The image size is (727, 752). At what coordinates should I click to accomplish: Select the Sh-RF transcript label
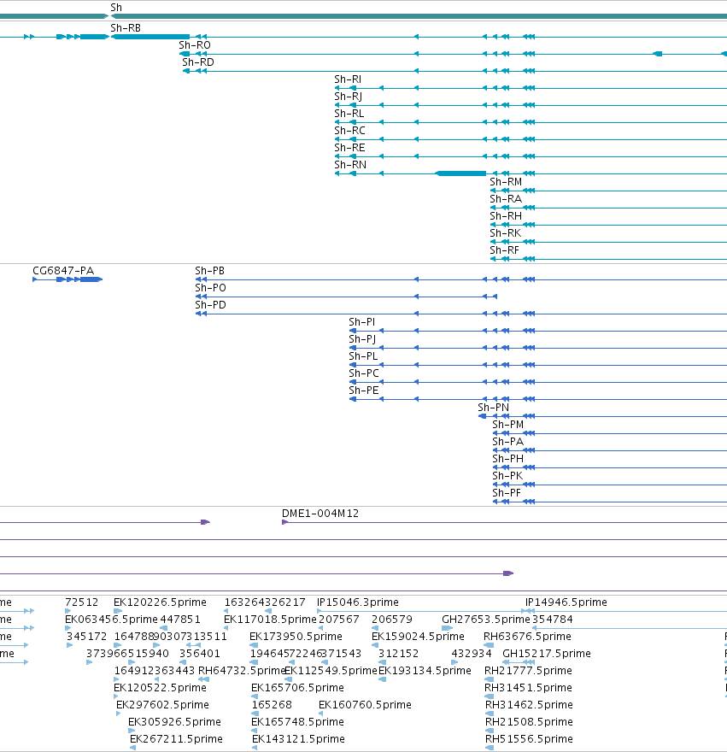tap(504, 250)
